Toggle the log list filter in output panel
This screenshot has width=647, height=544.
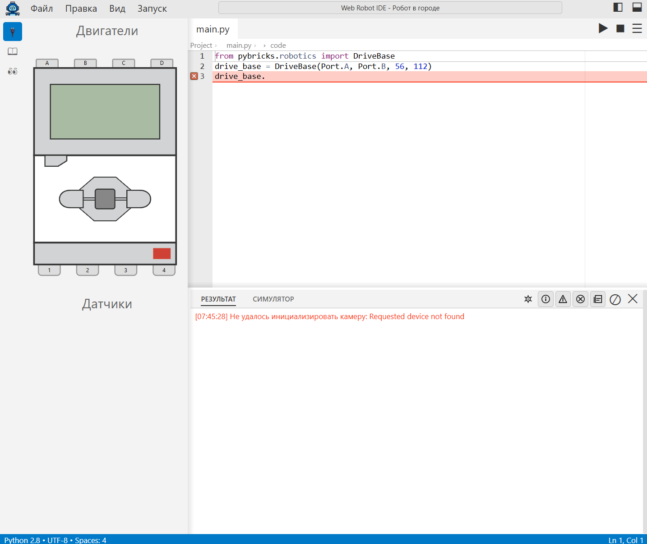click(x=598, y=299)
